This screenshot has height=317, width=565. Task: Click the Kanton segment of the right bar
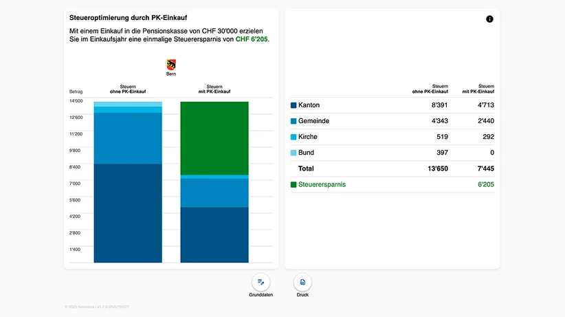[x=214, y=234]
